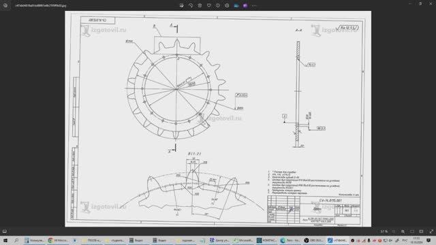This screenshot has width=436, height=245.
Task: Click the microphone icon in system tray
Action: point(369,240)
